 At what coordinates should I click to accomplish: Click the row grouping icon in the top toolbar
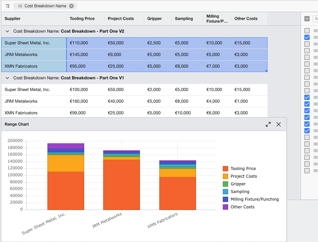coord(7,6)
